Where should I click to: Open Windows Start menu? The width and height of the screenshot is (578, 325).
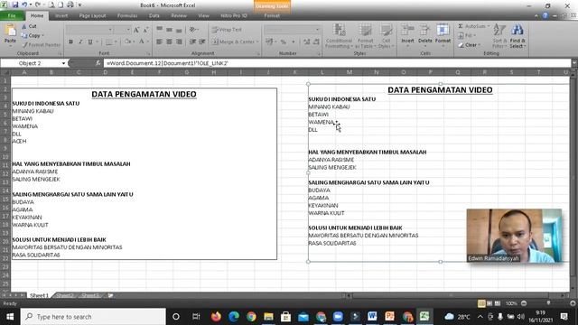tap(10, 317)
